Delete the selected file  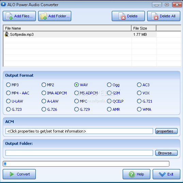coord(128,16)
